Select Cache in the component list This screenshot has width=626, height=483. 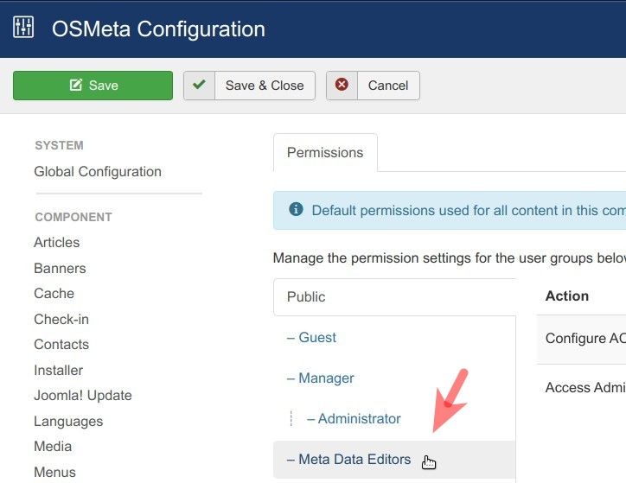pos(54,294)
